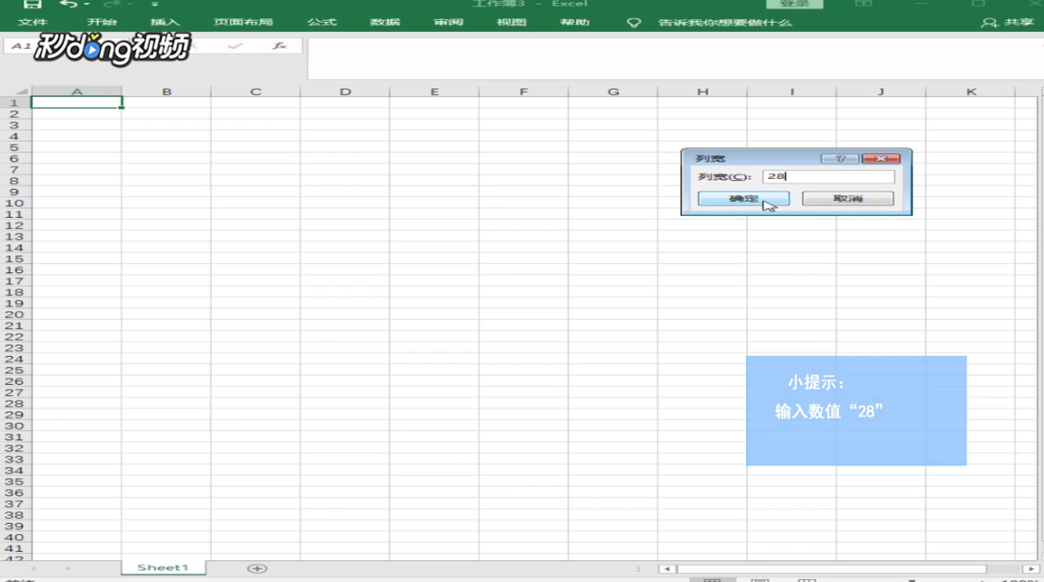Click the horizontal scrollbar left arrow

pyautogui.click(x=667, y=568)
